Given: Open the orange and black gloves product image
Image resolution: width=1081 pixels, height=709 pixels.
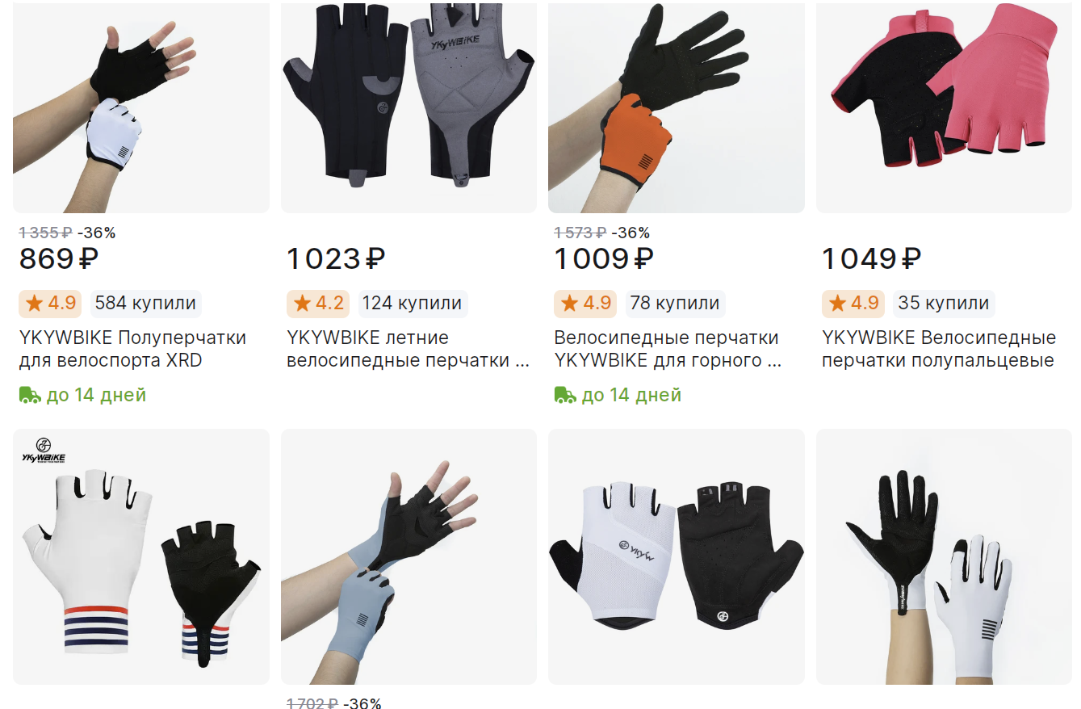Looking at the screenshot, I should pos(677,107).
